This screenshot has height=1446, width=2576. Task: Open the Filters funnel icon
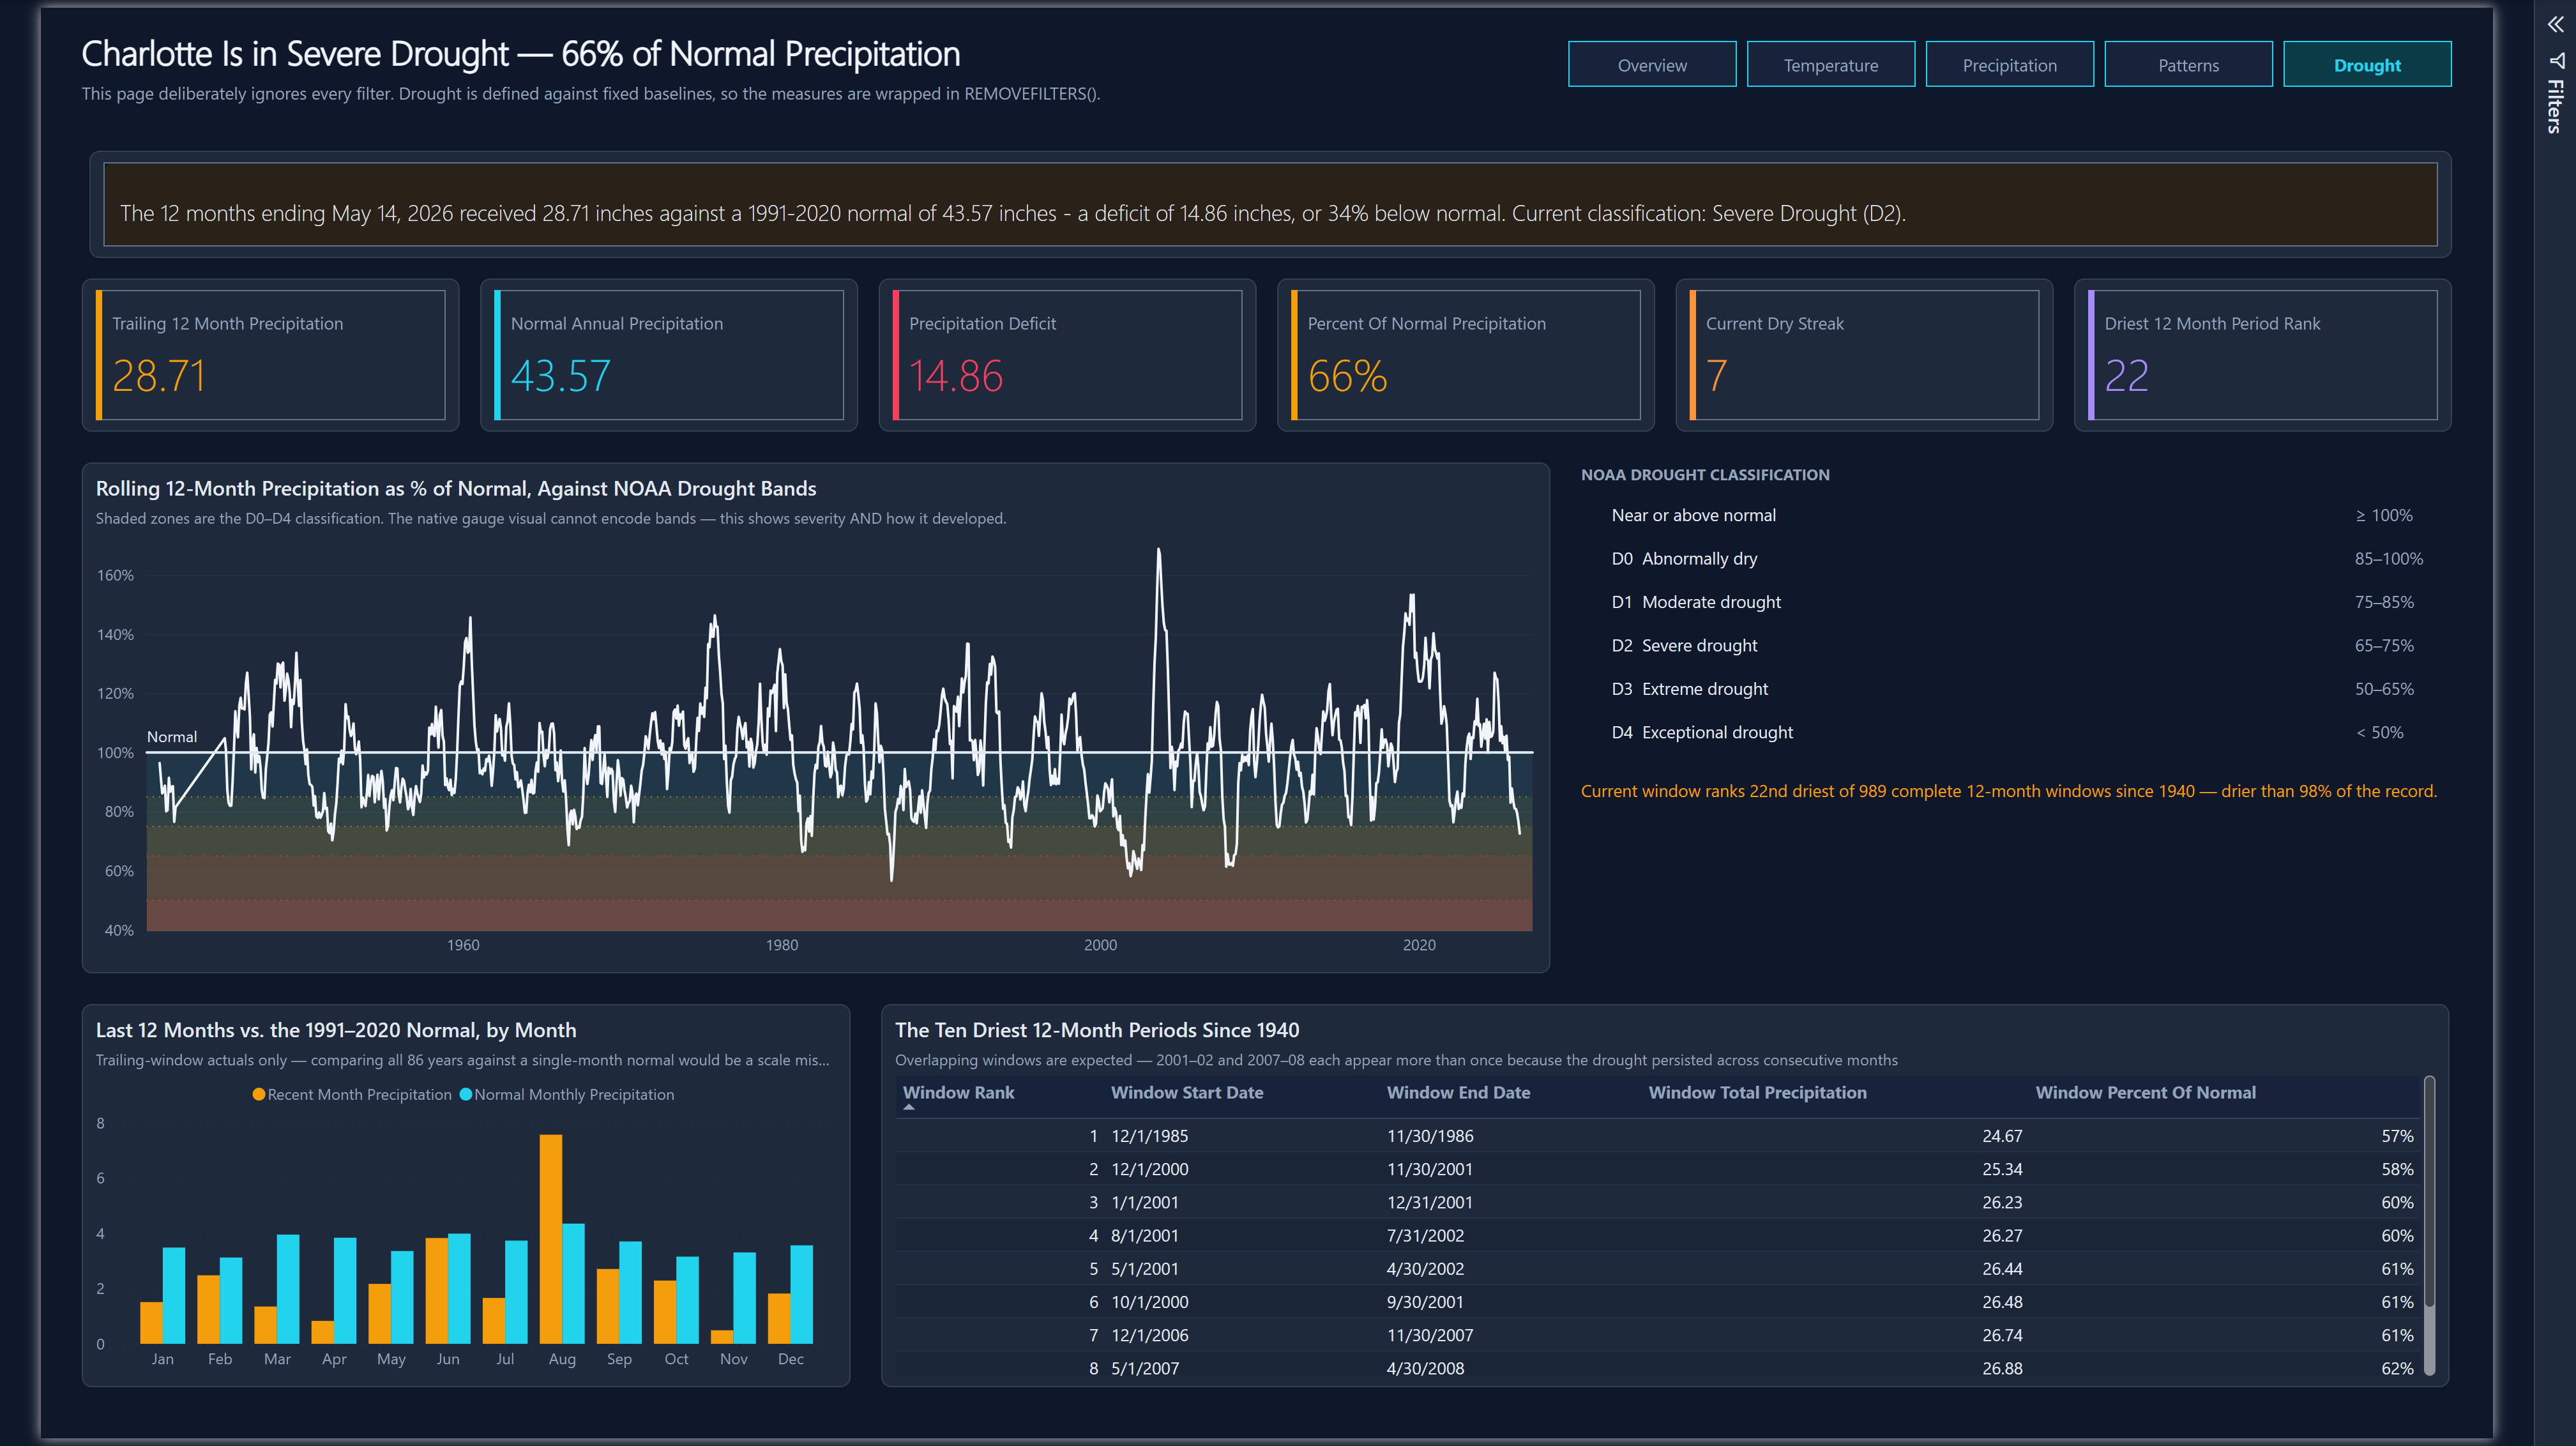2556,60
